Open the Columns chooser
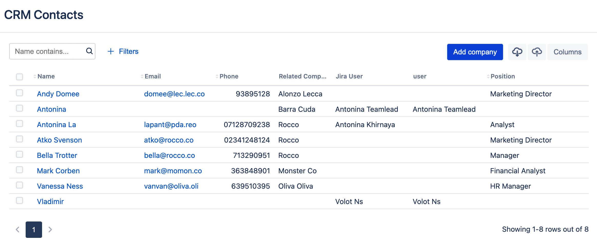Screen dimensions: 597x243 point(567,52)
